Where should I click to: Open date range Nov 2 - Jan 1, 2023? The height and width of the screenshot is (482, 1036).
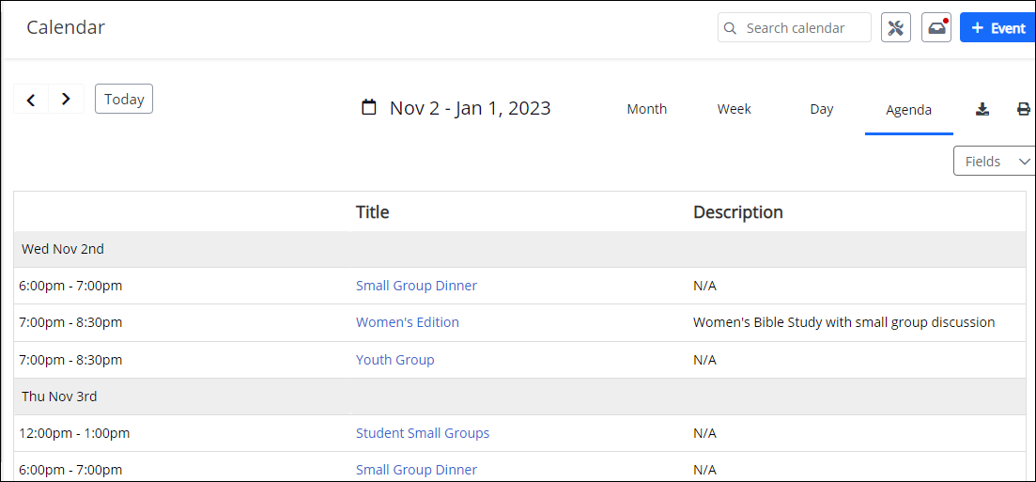[470, 108]
